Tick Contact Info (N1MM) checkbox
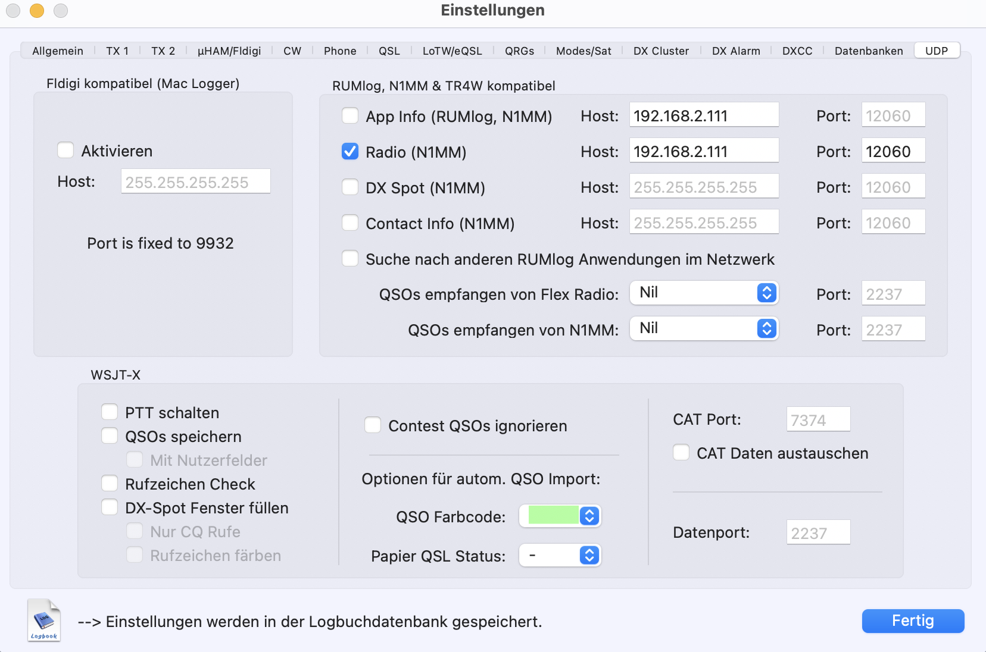Screen dimensions: 986x652 (350, 223)
